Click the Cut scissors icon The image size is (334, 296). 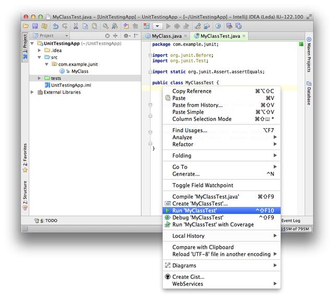click(75, 26)
